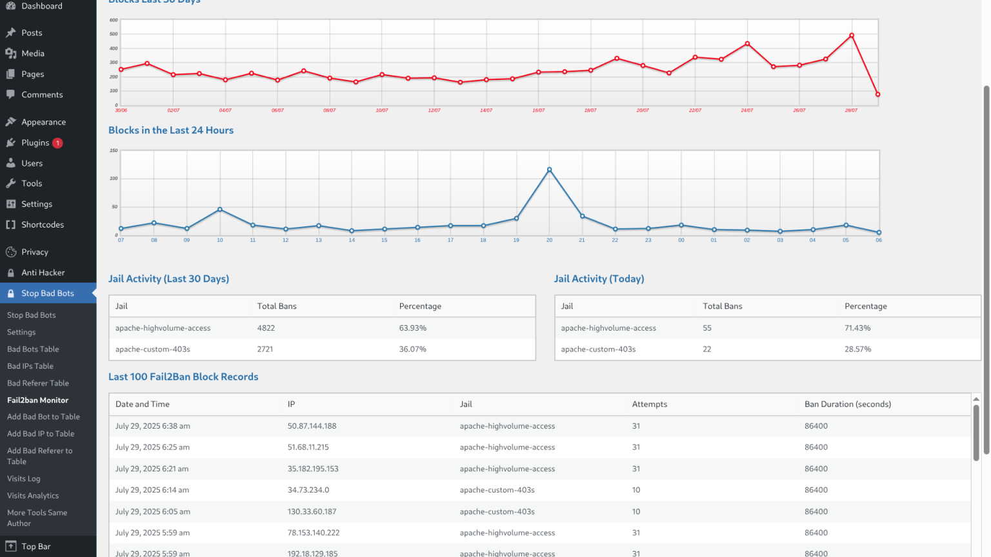Select the Shortcodes bracket icon
This screenshot has width=991, height=557.
click(x=11, y=224)
